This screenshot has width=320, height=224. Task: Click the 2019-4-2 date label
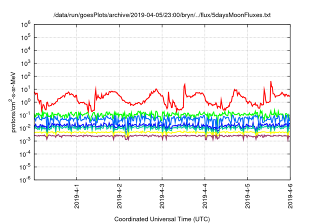click(119, 196)
